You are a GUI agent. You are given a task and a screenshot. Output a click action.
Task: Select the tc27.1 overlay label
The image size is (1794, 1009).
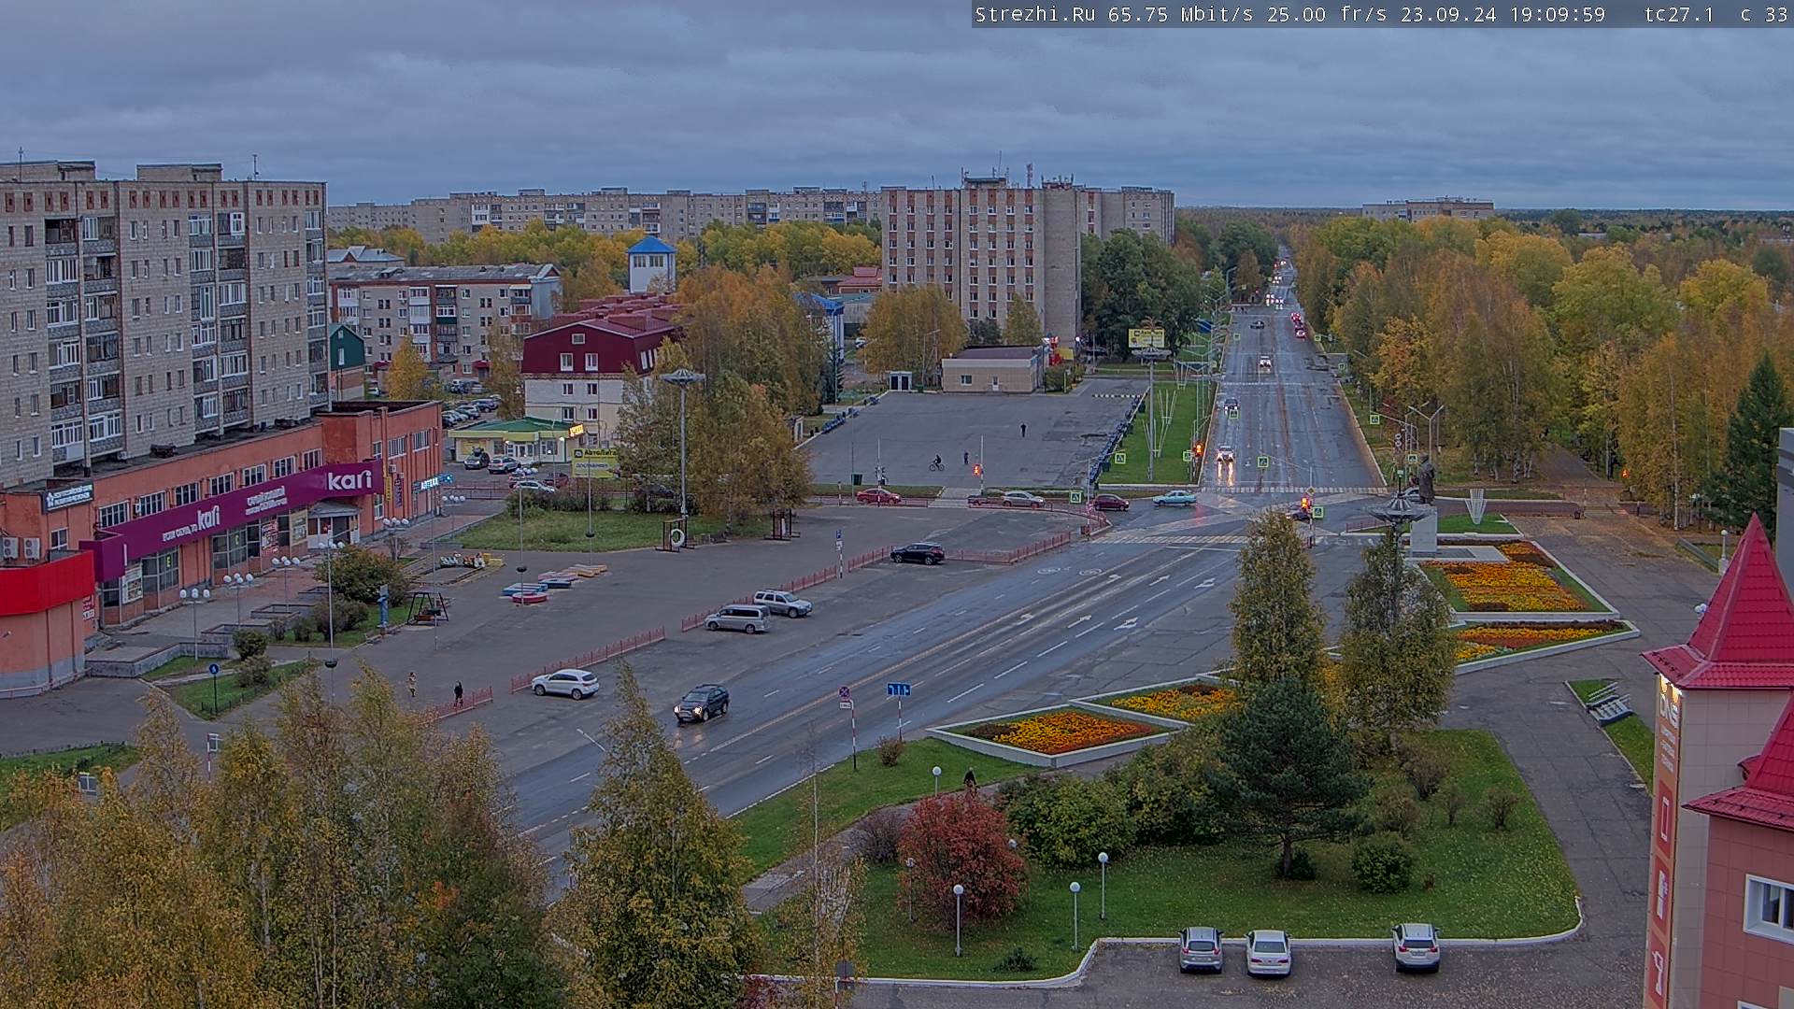coord(1680,15)
